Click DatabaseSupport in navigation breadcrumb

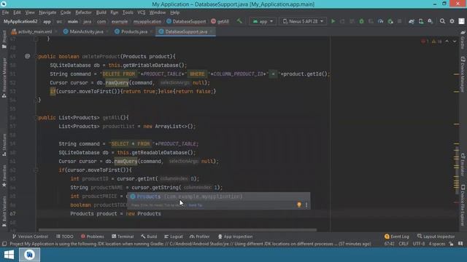pyautogui.click(x=187, y=21)
